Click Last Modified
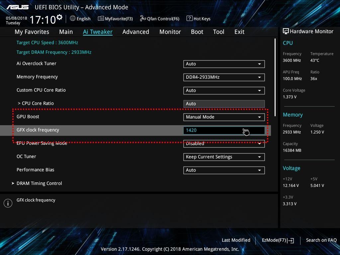340x255 pixels. tap(236, 240)
